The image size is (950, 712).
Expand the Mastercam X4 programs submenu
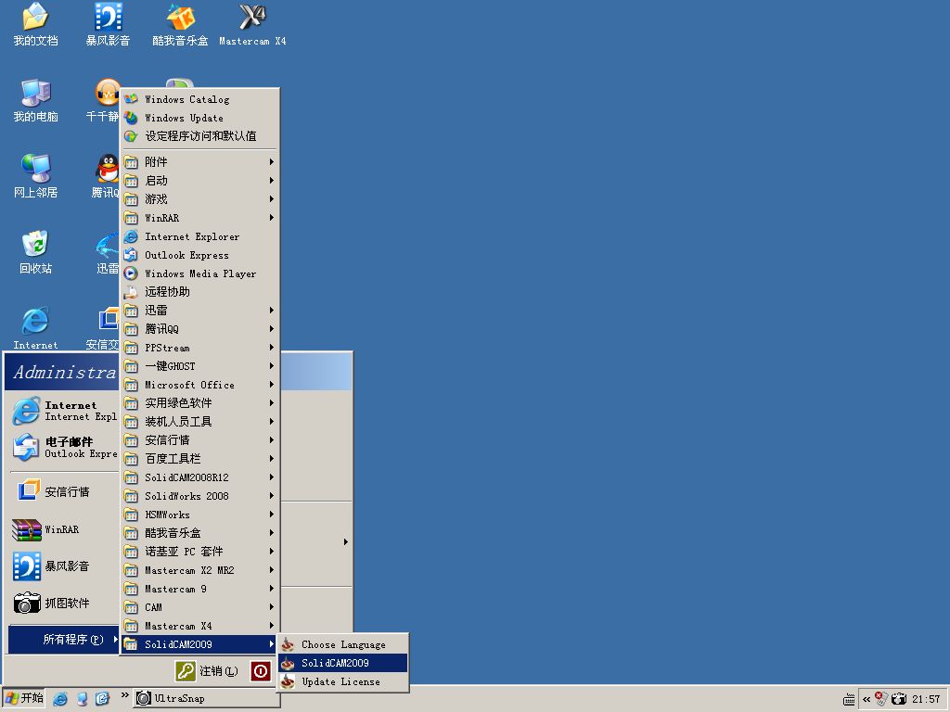[x=200, y=626]
